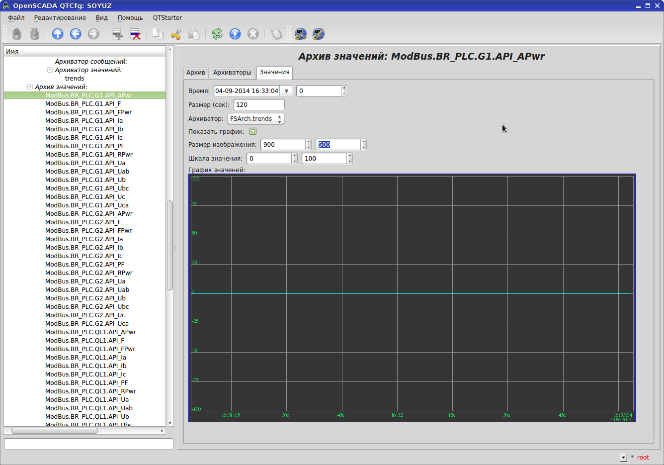Click the Stop update toolbar icon
664x465 pixels.
(x=253, y=34)
